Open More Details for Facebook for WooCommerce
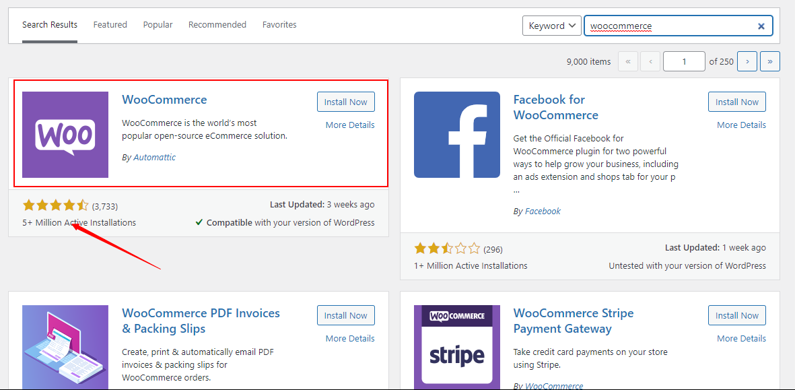This screenshot has width=795, height=390. pos(741,125)
